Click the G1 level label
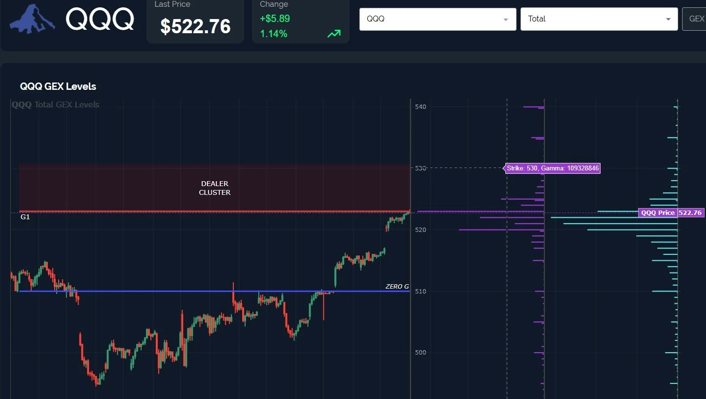Screen dimensions: 706x399 pos(25,217)
